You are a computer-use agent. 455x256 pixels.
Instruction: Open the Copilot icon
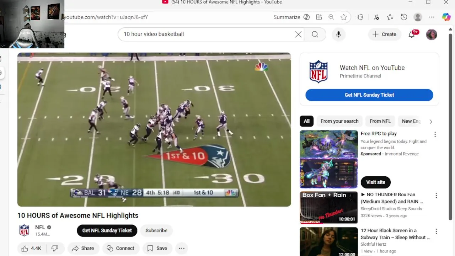coord(446,17)
